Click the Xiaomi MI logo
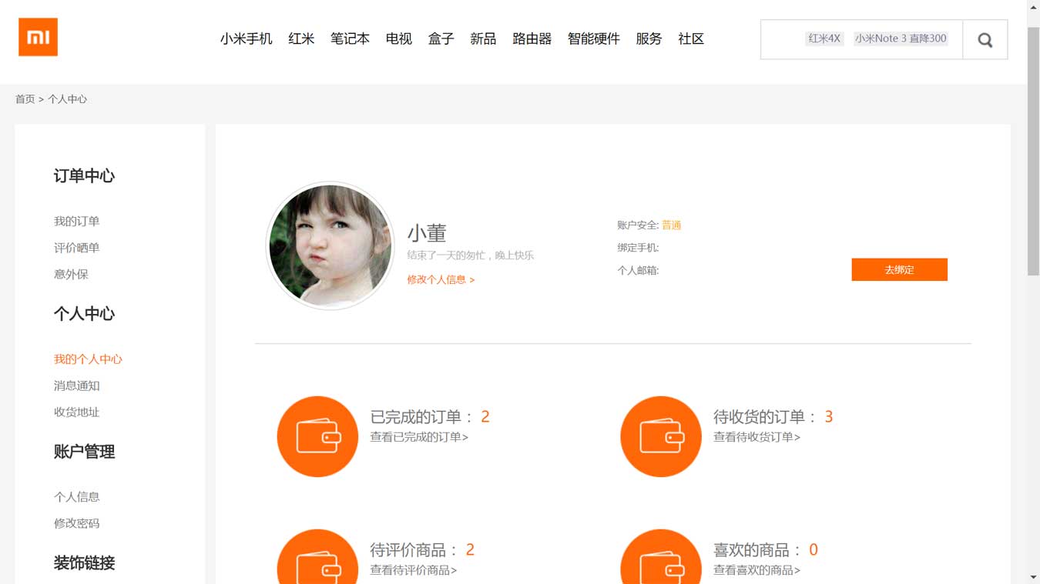The height and width of the screenshot is (584, 1040). click(38, 37)
